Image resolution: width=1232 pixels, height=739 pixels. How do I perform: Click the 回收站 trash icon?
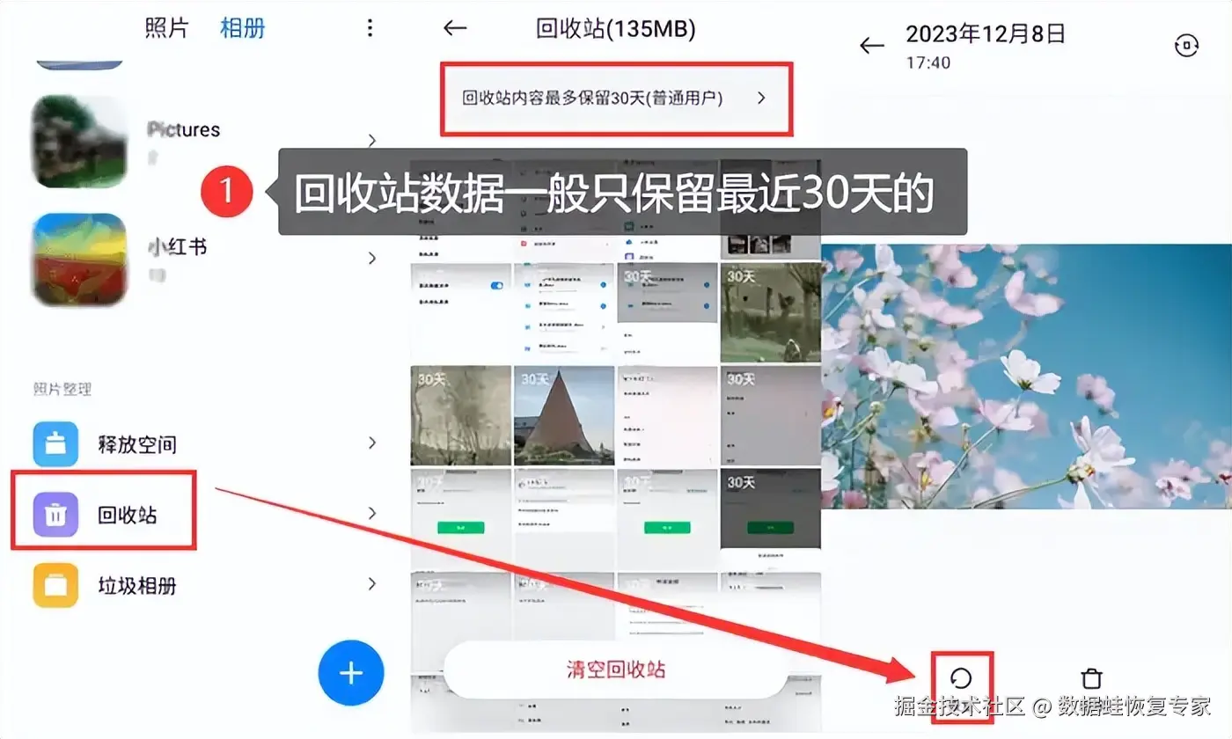click(55, 514)
